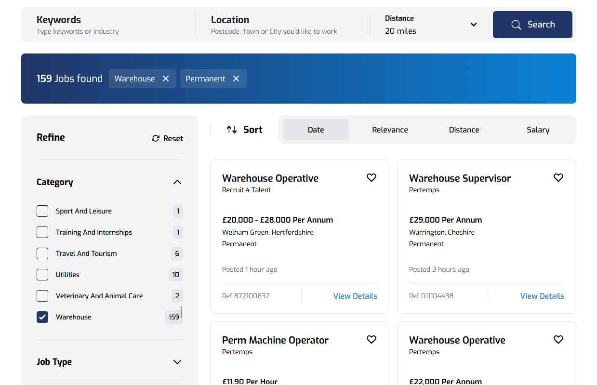
Task: Enable the Utilities category checkbox
Action: click(42, 275)
